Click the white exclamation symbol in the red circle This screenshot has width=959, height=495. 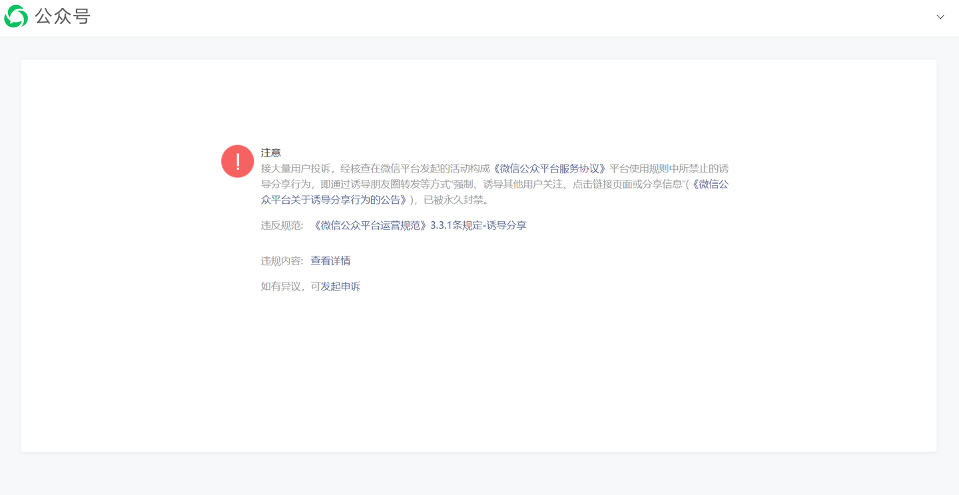(x=237, y=161)
